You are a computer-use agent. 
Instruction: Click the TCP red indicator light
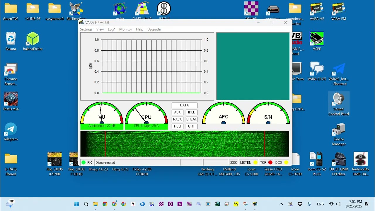(270, 163)
